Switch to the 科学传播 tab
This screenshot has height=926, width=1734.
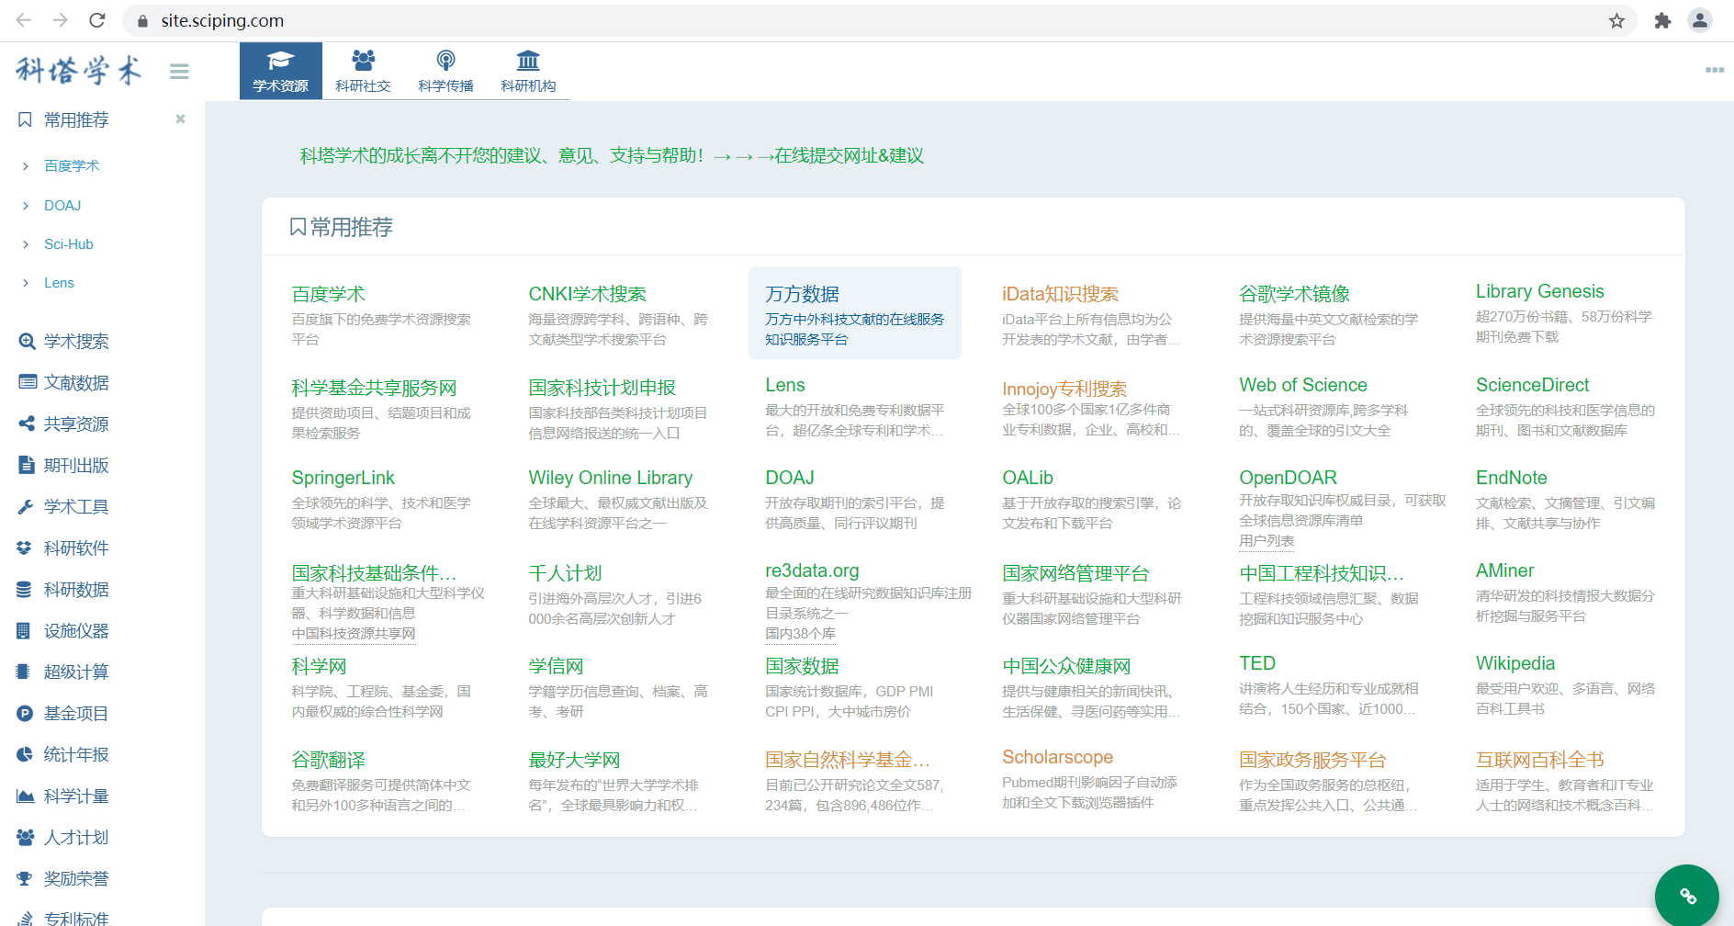446,71
